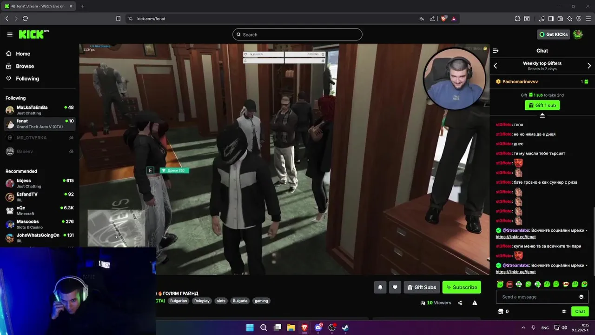Click the address bar URL kick.com/fenat
The image size is (595, 335).
coord(151,19)
